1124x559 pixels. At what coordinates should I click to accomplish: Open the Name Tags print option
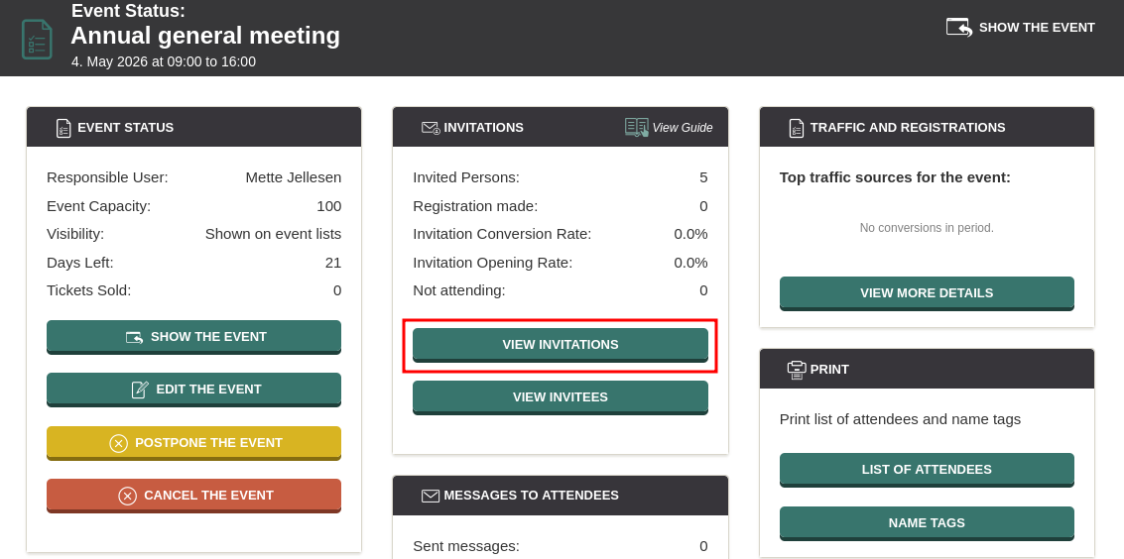point(926,523)
